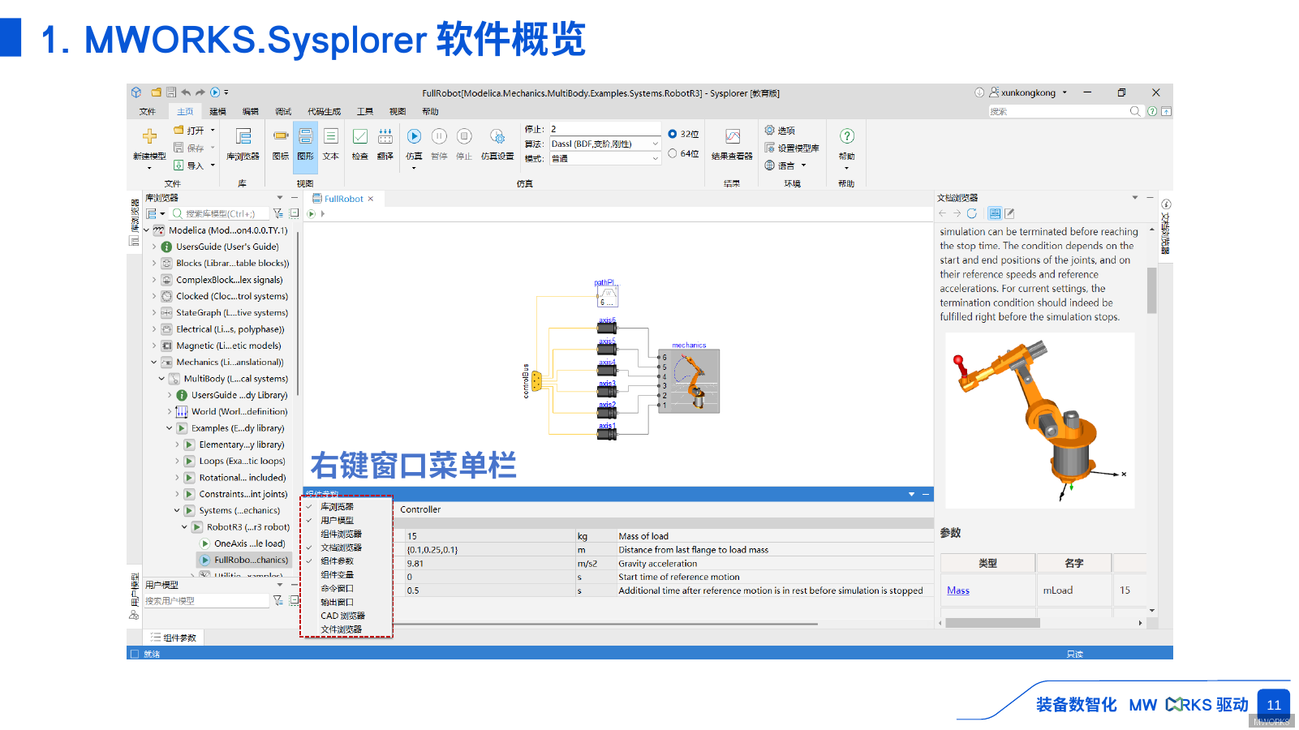Click the 停止 stop time input field
The image size is (1299, 730).
tap(604, 129)
